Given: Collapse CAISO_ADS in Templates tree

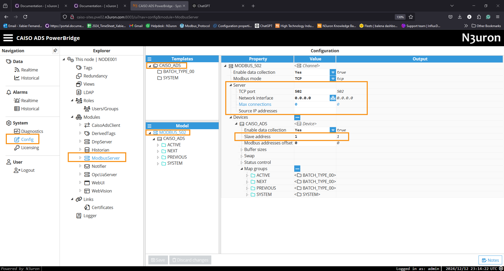Looking at the screenshot, I should (150, 66).
